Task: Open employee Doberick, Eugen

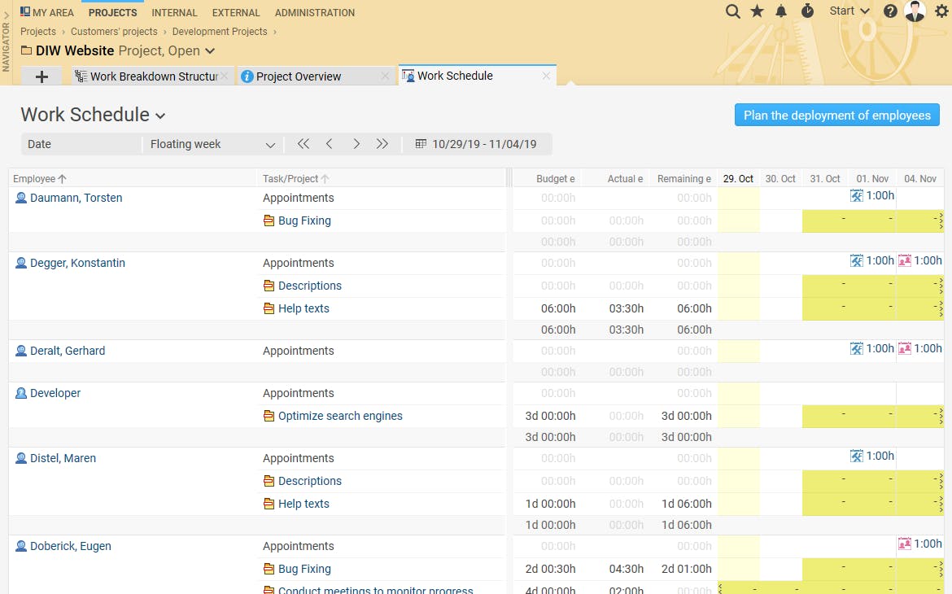Action: [71, 547]
